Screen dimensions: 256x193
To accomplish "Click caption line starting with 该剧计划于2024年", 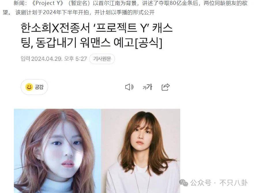I will [x=85, y=12].
